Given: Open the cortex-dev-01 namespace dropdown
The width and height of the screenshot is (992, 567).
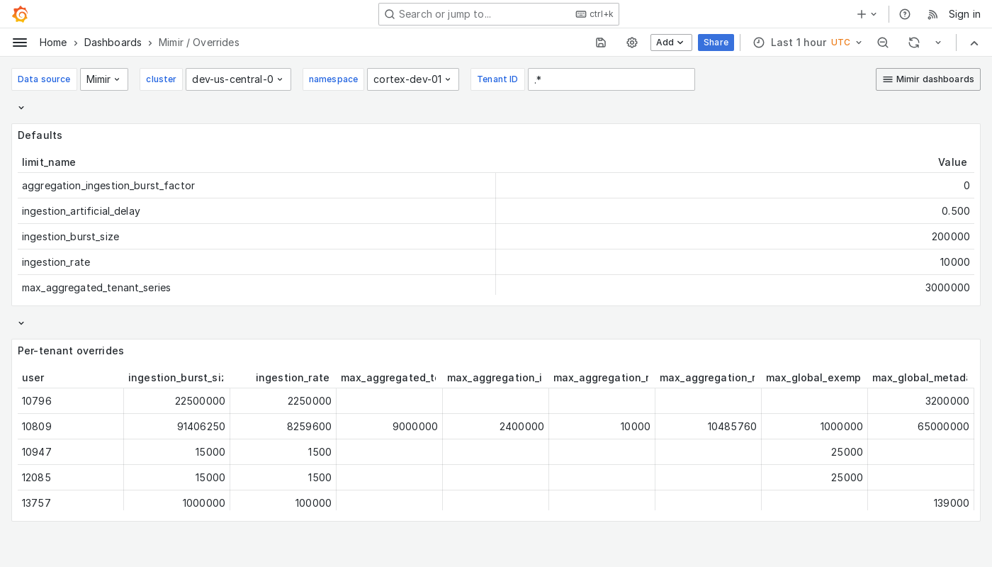Looking at the screenshot, I should [x=413, y=79].
